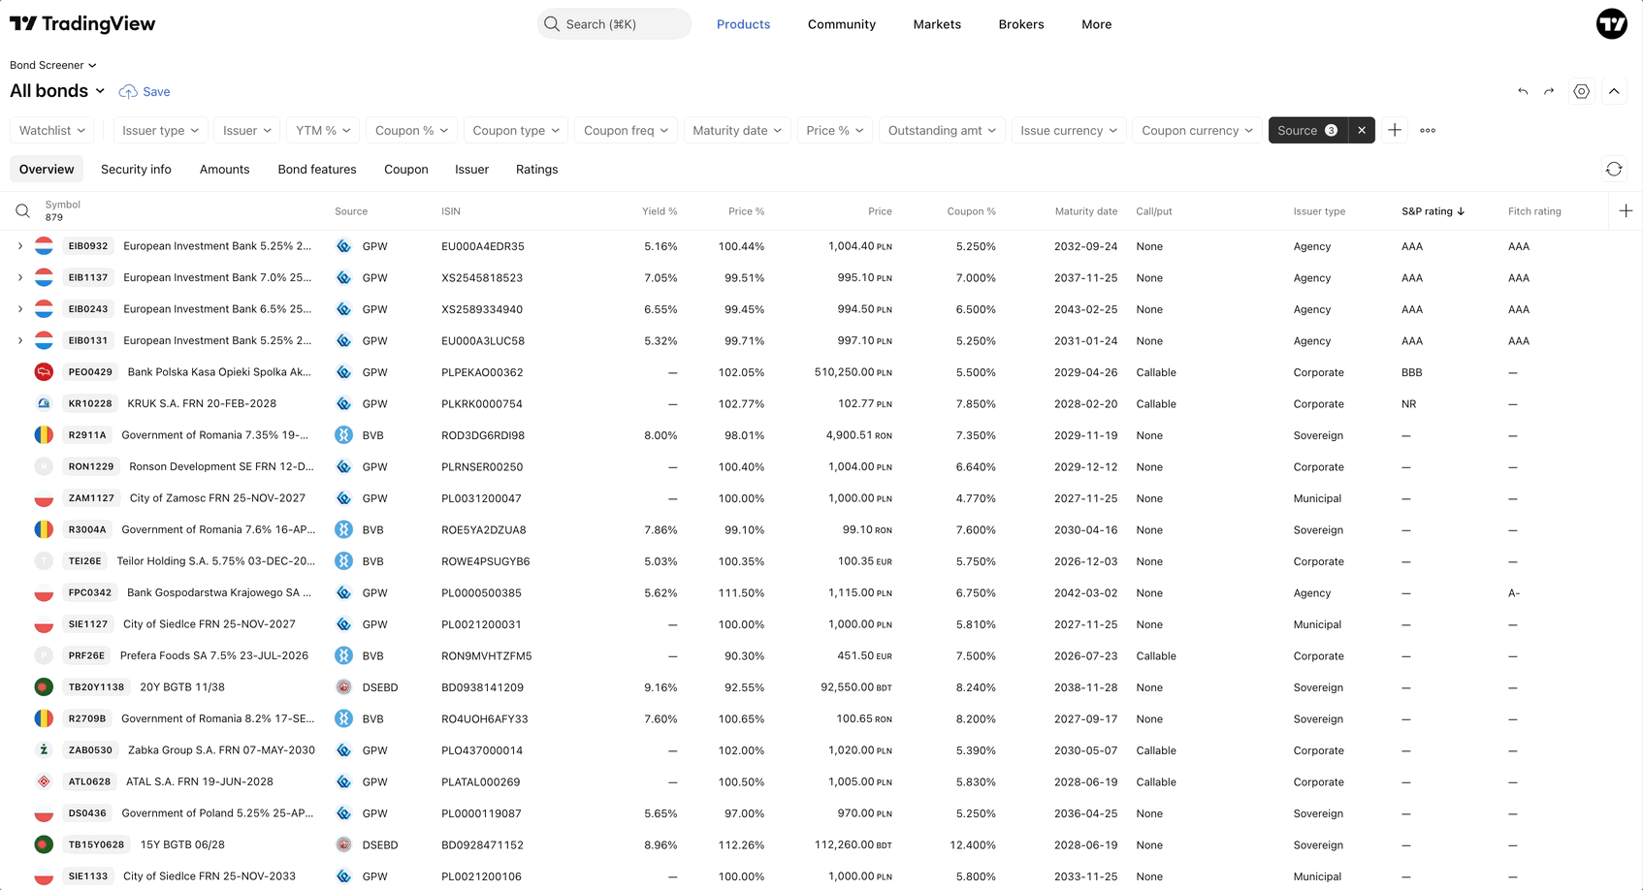Click the KRUK S.A. KR10228 logo
Image resolution: width=1643 pixels, height=890 pixels.
(44, 403)
